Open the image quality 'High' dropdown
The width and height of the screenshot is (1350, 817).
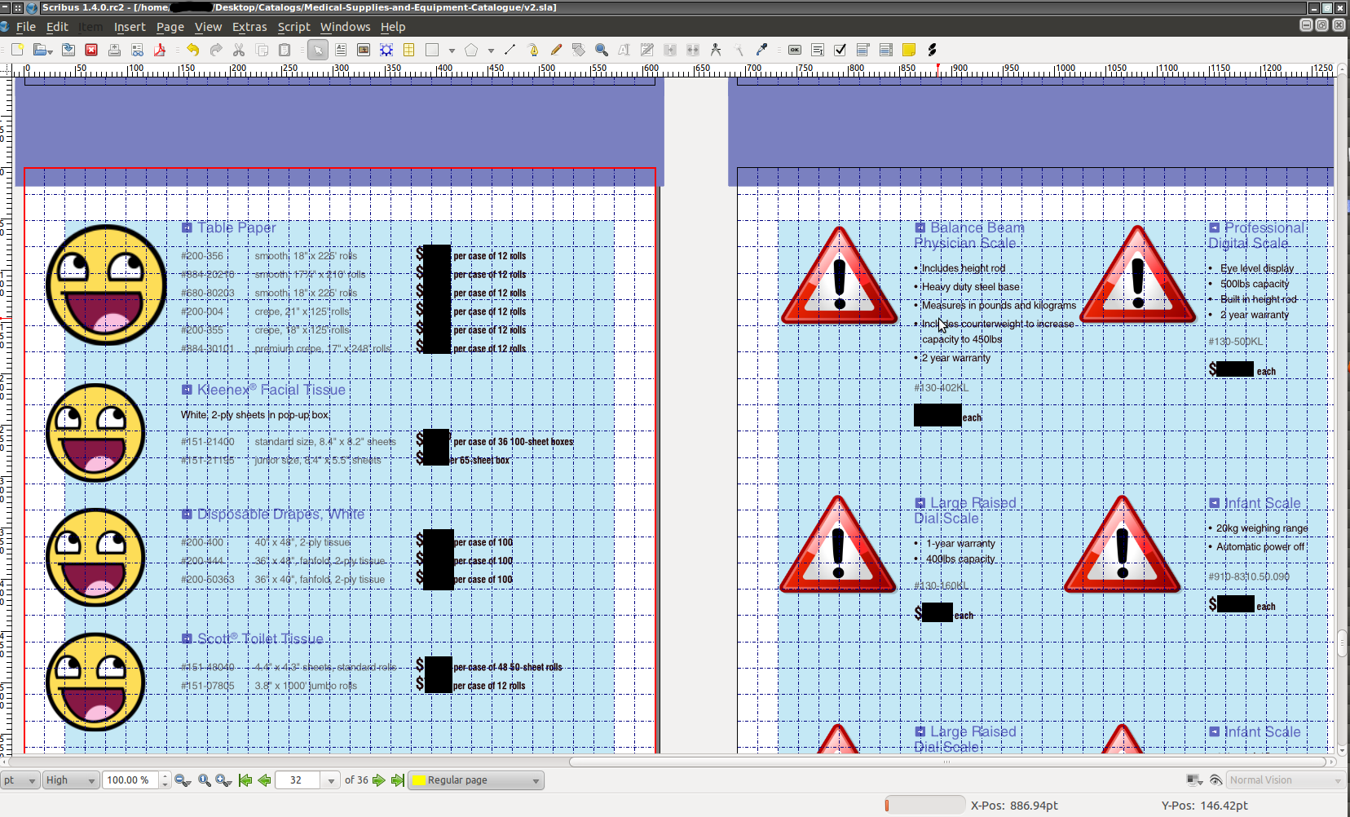tap(70, 780)
